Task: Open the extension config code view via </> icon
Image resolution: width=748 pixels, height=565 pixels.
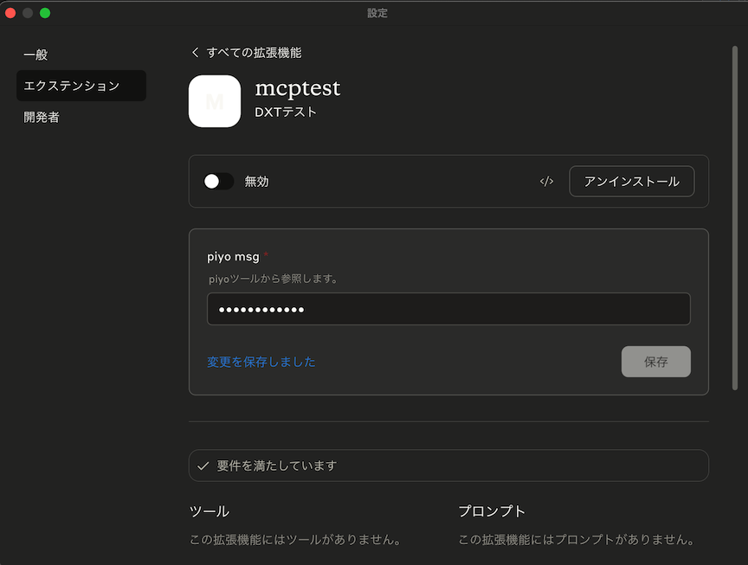Action: [546, 181]
